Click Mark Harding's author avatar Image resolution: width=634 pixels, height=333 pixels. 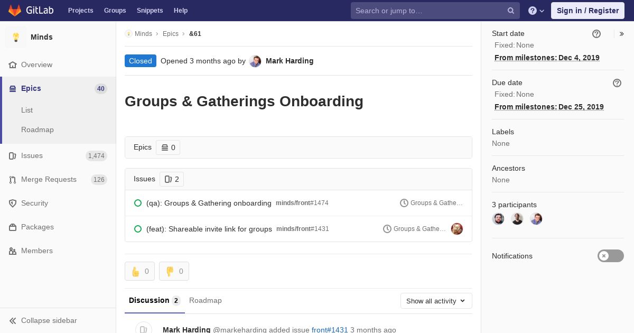(255, 61)
